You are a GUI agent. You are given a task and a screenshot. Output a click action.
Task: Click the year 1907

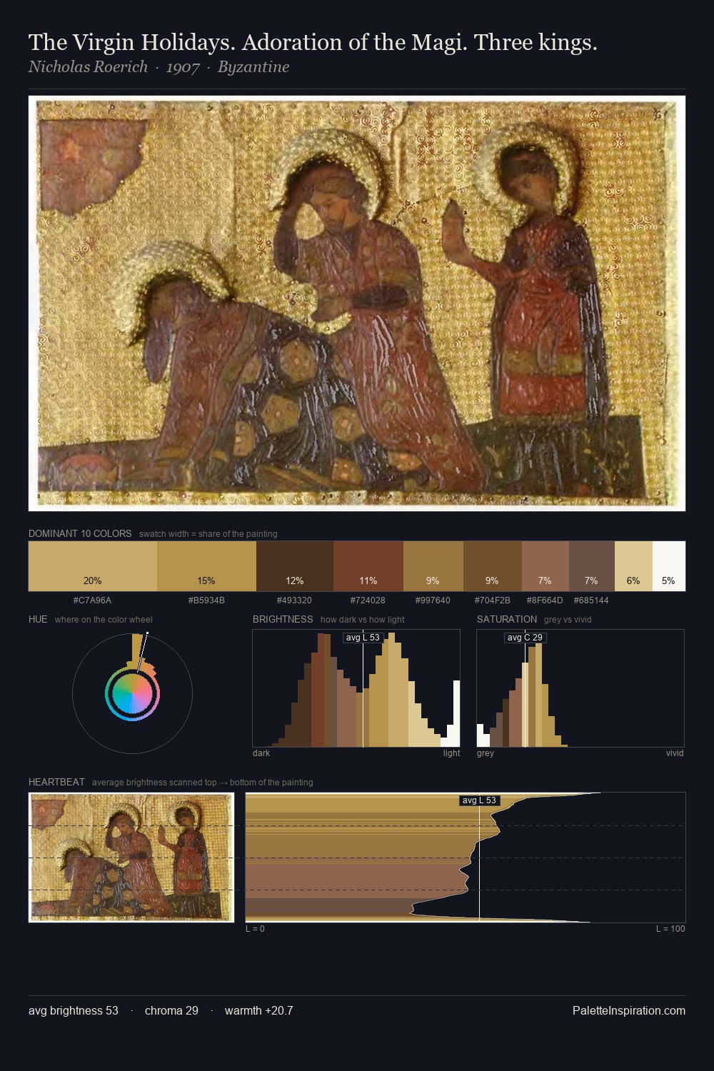[183, 67]
